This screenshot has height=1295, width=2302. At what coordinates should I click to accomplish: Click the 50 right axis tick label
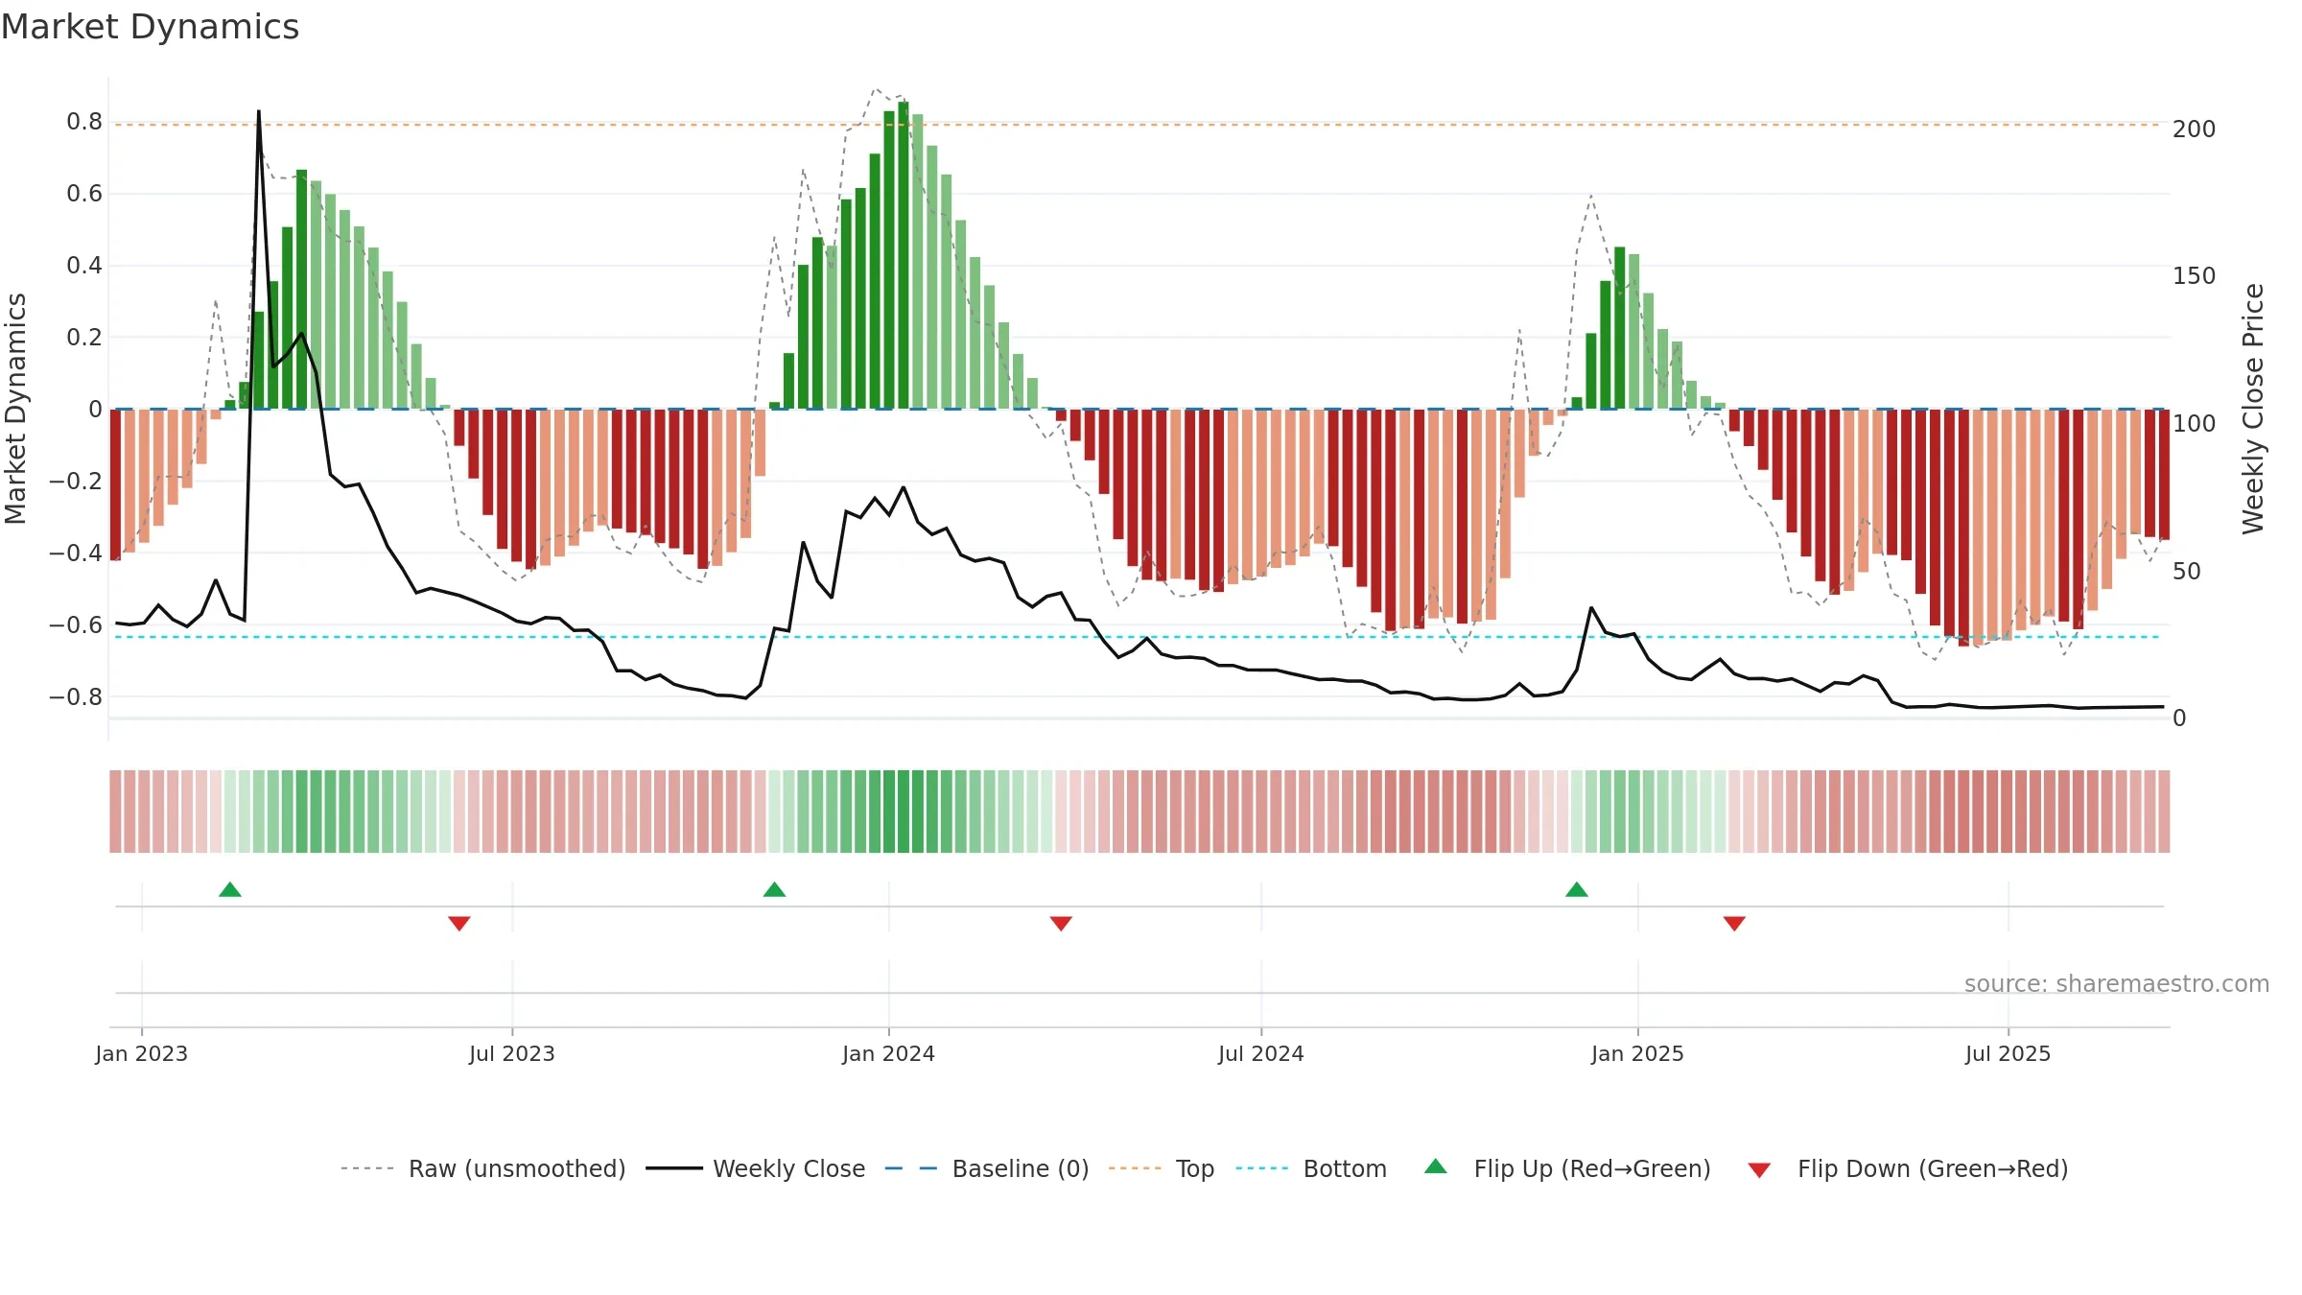[2187, 572]
